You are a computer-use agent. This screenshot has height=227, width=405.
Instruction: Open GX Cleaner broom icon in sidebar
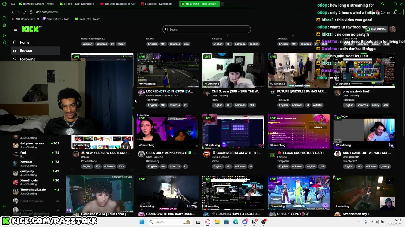click(4, 25)
